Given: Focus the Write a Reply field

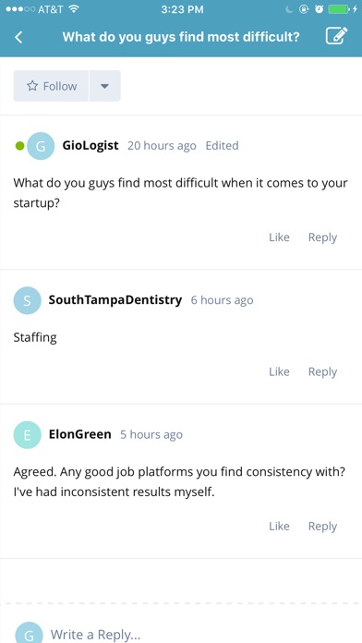Looking at the screenshot, I should point(201,635).
